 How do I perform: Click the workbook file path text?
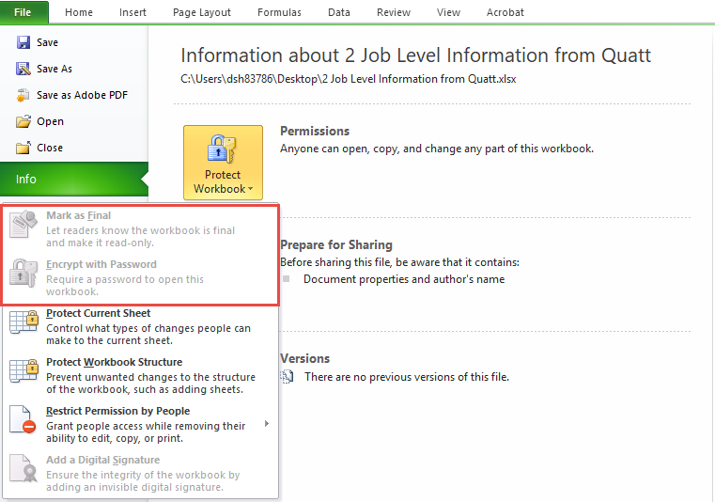tap(349, 79)
